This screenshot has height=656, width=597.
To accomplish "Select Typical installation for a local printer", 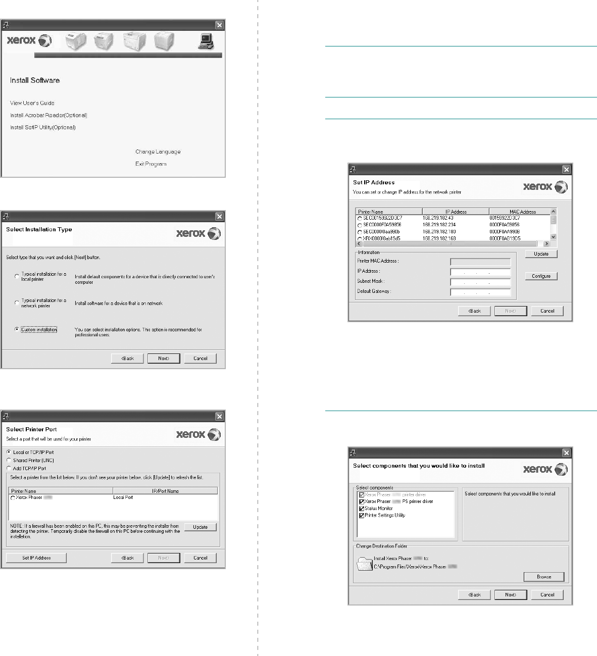I will 17,277.
